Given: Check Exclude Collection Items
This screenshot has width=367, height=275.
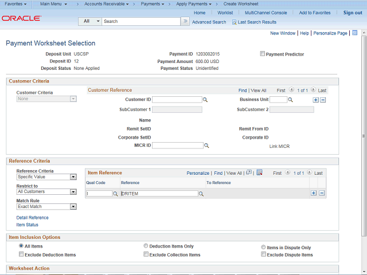Looking at the screenshot, I should pyautogui.click(x=146, y=254).
